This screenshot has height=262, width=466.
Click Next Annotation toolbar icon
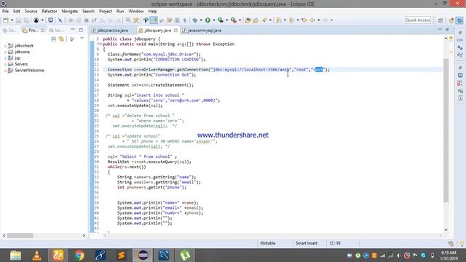tap(278, 20)
